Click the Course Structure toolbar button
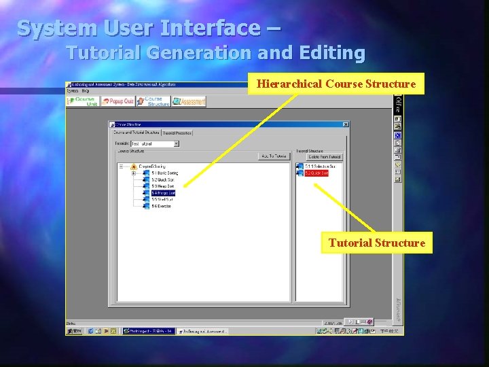This screenshot has width=489, height=367. coord(153,101)
